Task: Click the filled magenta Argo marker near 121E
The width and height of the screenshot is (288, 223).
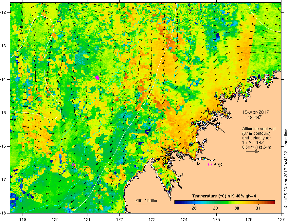Action: tap(97, 78)
